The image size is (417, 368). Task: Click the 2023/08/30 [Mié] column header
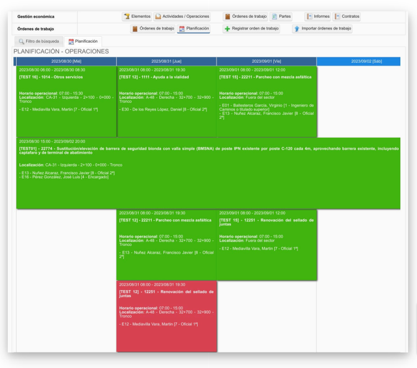[66, 61]
